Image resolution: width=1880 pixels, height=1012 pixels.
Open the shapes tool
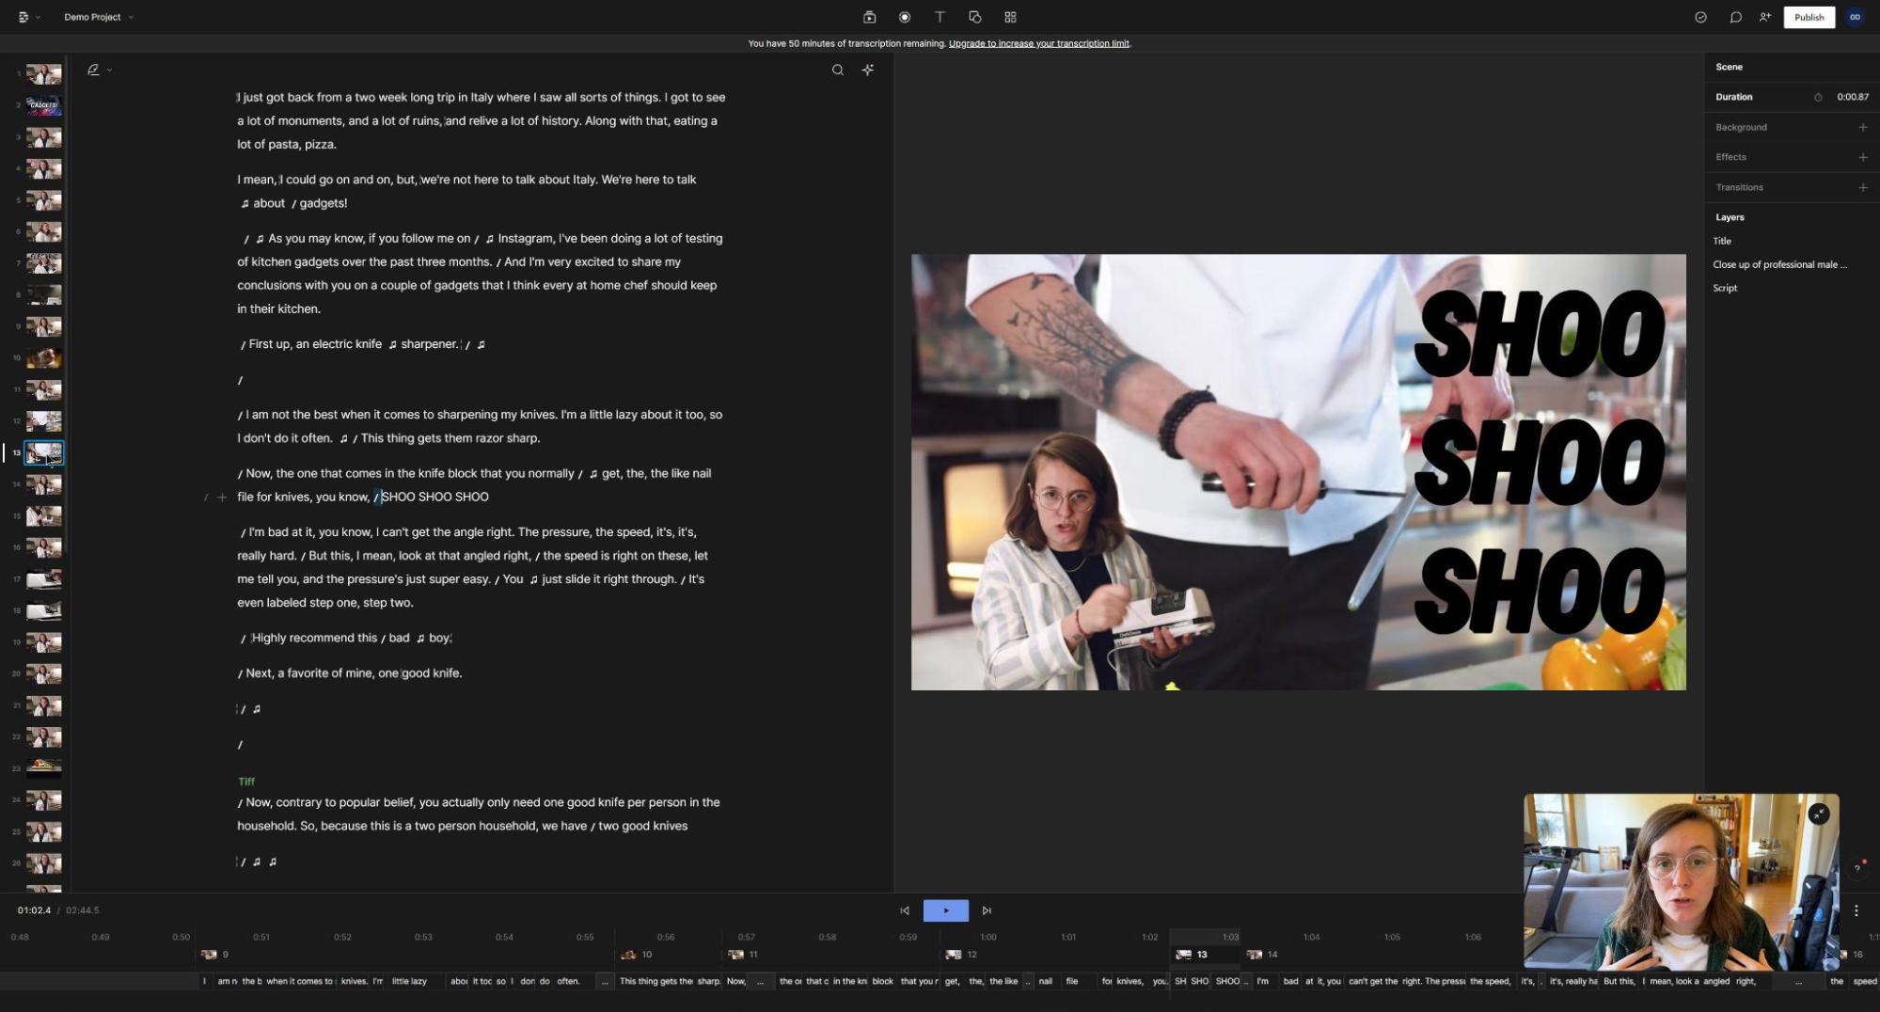pyautogui.click(x=975, y=17)
